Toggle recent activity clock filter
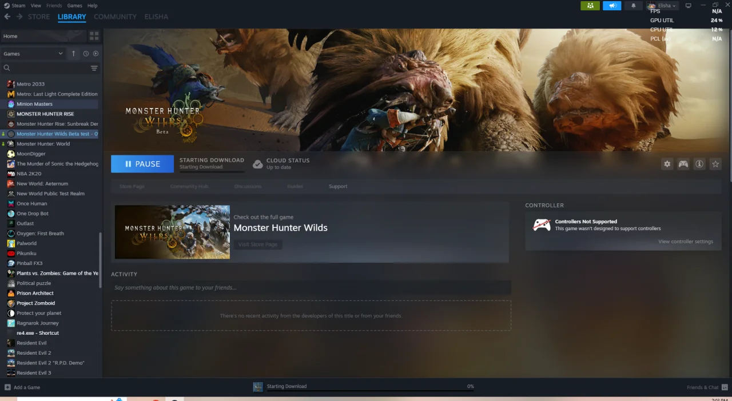The image size is (732, 401). pos(86,54)
